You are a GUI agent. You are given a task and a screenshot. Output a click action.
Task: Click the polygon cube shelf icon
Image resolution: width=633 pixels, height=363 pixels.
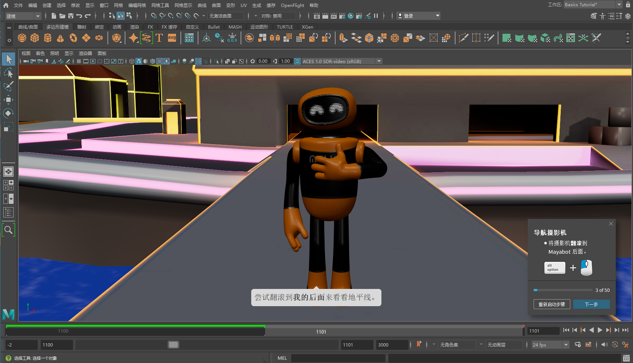35,38
